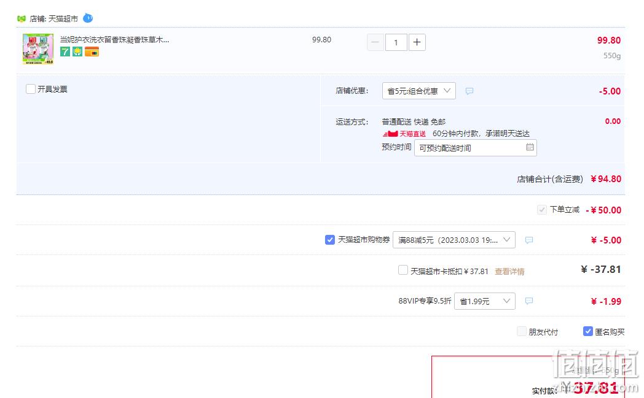
Task: Check the 天猫超市卡抵扣 checkbox
Action: (x=403, y=270)
